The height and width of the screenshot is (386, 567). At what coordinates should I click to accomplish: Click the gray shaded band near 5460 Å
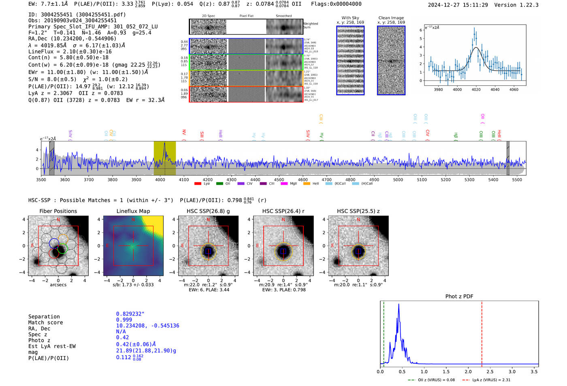pyautogui.click(x=508, y=158)
